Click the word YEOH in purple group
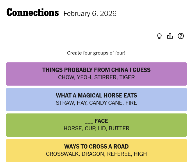Viewport: 195px width, 168px height. tap(84, 77)
